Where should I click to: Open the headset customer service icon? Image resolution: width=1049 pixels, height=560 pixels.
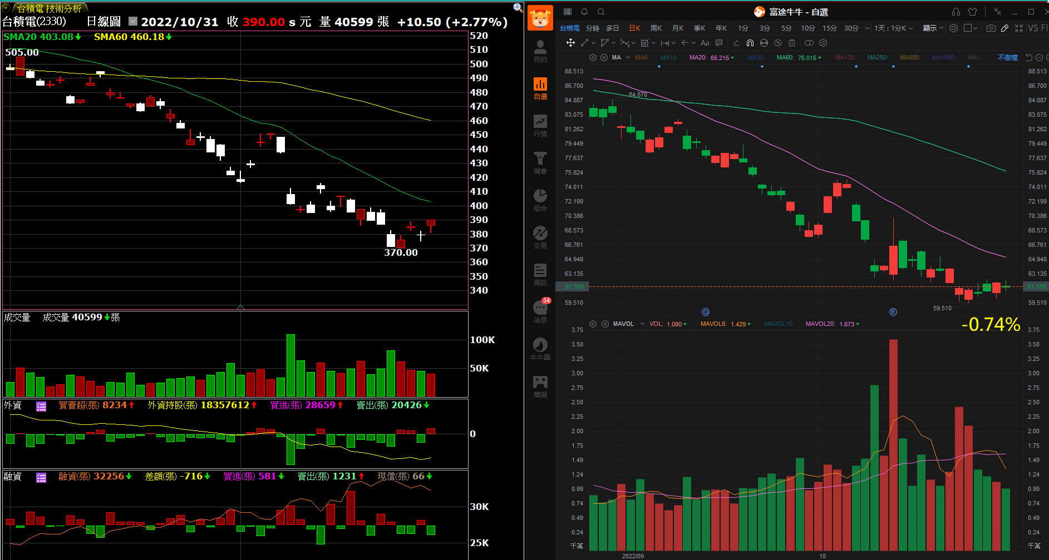pos(956,12)
